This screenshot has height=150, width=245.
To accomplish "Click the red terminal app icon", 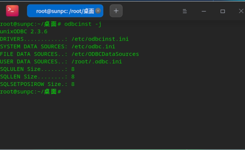I will point(12,11).
